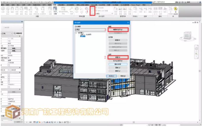Click the zoom tool on navigation bar
This screenshot has height=127, width=203.
point(196,54)
